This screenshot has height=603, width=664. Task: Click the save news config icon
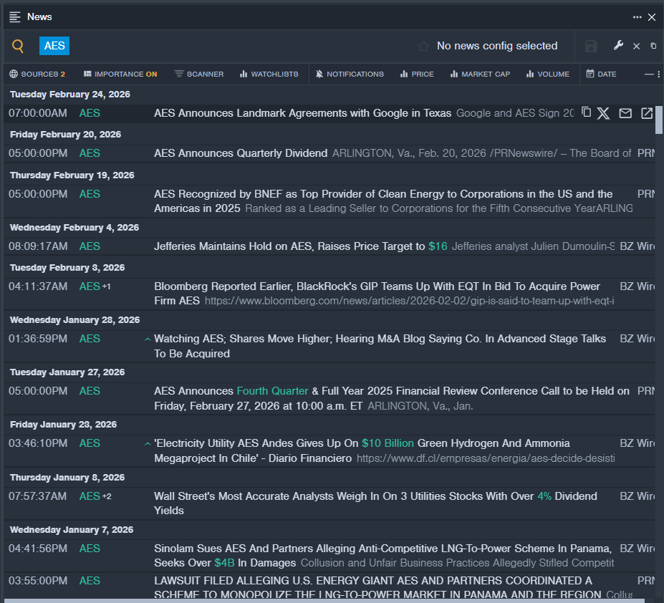point(591,47)
